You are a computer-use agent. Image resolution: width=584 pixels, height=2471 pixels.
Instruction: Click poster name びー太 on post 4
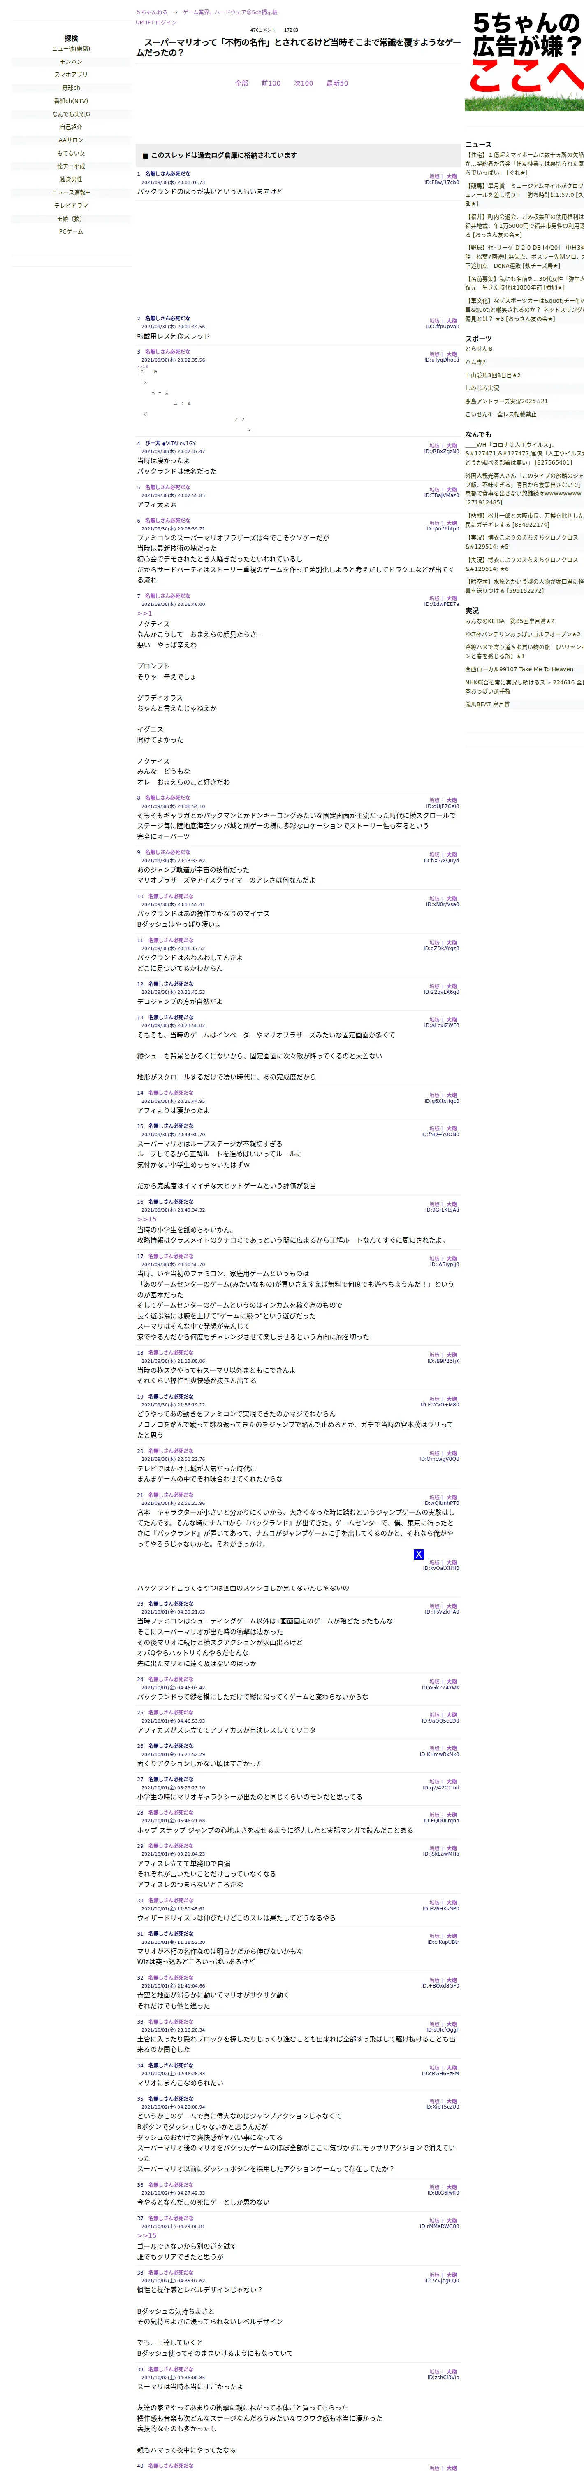point(151,444)
